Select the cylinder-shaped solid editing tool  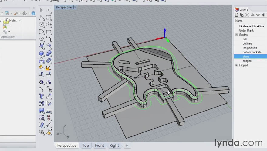tap(41, 60)
